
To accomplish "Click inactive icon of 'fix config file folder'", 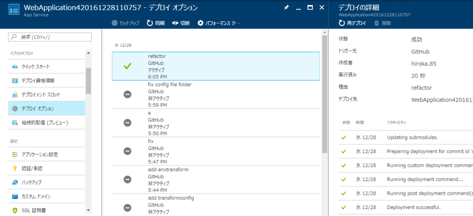I will point(127,94).
